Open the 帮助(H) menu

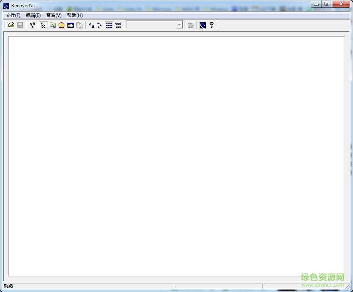(75, 15)
